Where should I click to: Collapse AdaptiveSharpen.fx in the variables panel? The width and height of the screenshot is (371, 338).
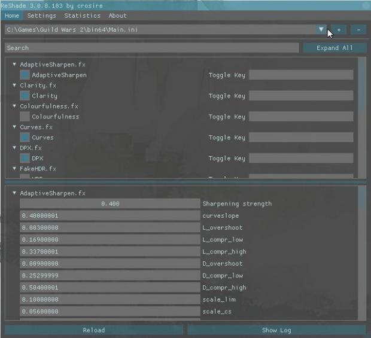14,193
